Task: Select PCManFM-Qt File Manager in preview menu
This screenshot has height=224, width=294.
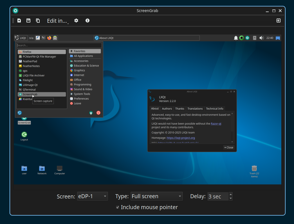Action: (42, 56)
